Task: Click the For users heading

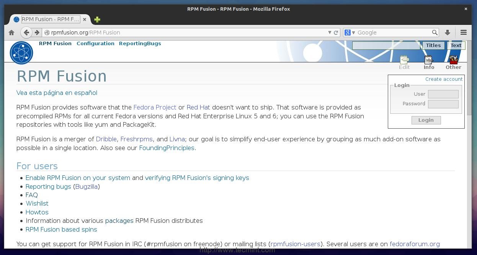Action: pyautogui.click(x=37, y=166)
